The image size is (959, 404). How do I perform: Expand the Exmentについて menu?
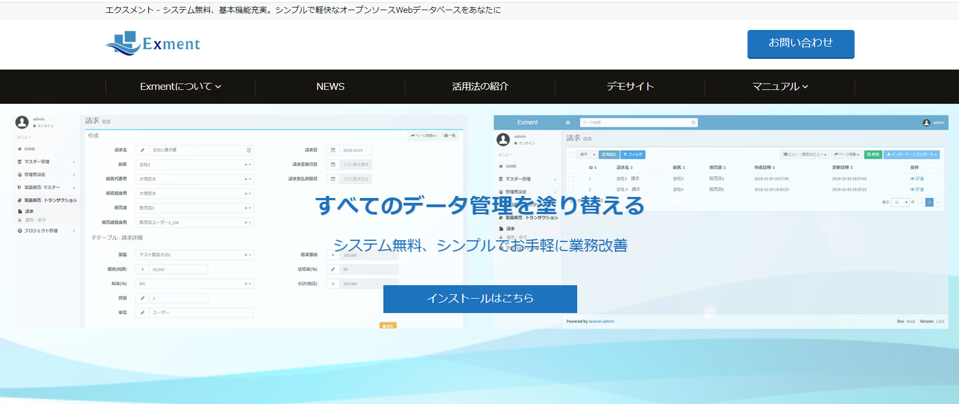pyautogui.click(x=180, y=86)
